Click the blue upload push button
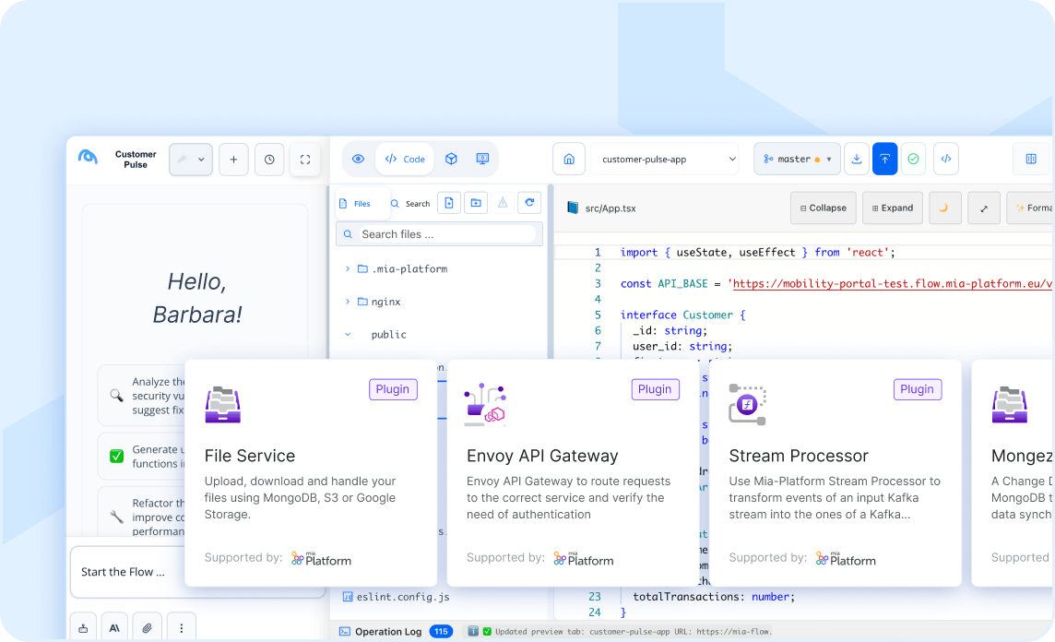This screenshot has width=1055, height=642. tap(884, 159)
